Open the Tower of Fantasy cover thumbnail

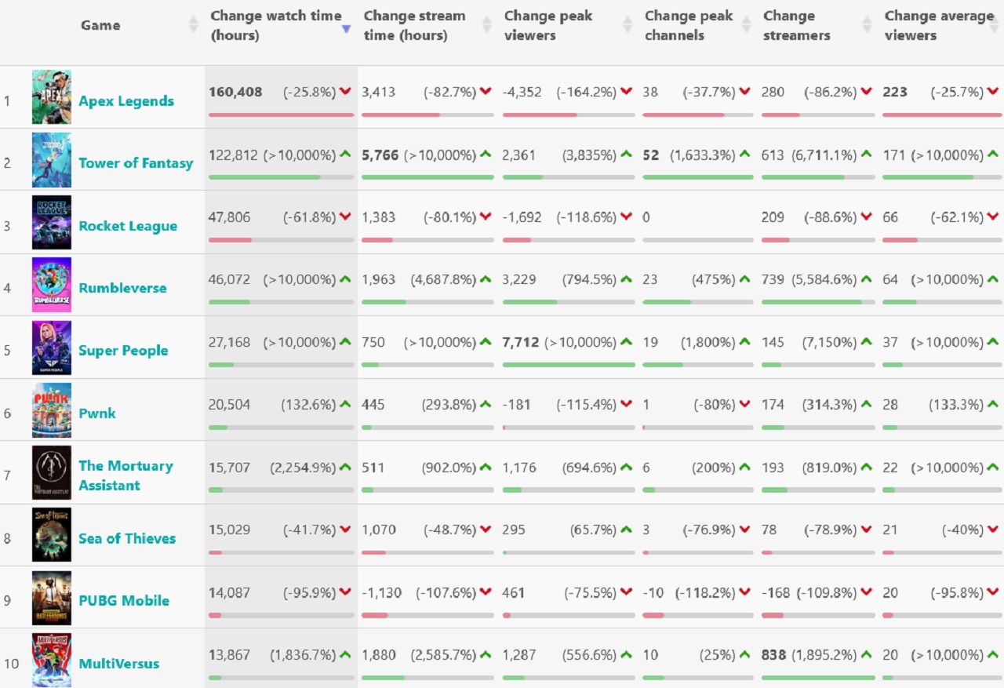click(x=52, y=160)
